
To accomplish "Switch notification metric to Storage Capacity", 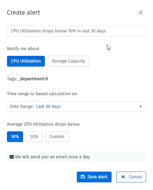I will 68,61.
